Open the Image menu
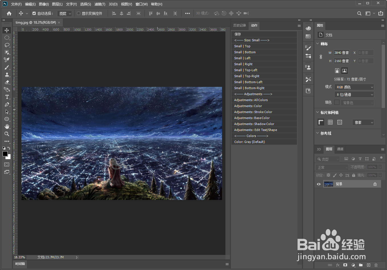 tap(44, 4)
